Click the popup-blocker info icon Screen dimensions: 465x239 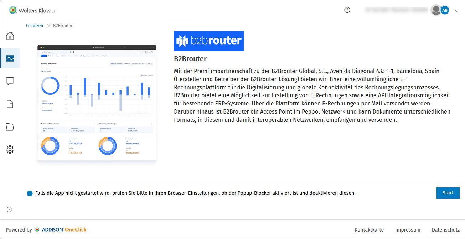pos(30,193)
